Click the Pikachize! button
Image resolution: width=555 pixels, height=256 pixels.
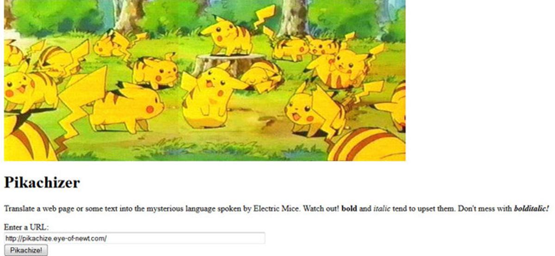tap(26, 250)
